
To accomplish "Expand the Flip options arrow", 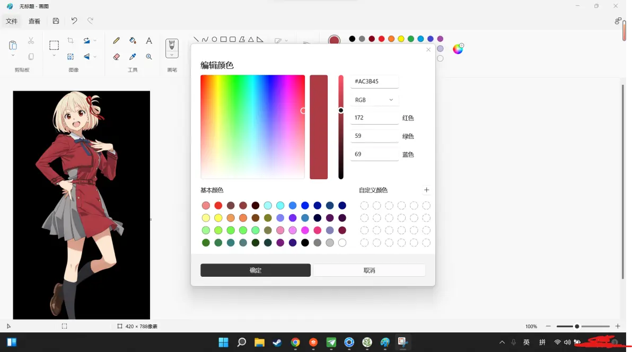I will point(95,57).
